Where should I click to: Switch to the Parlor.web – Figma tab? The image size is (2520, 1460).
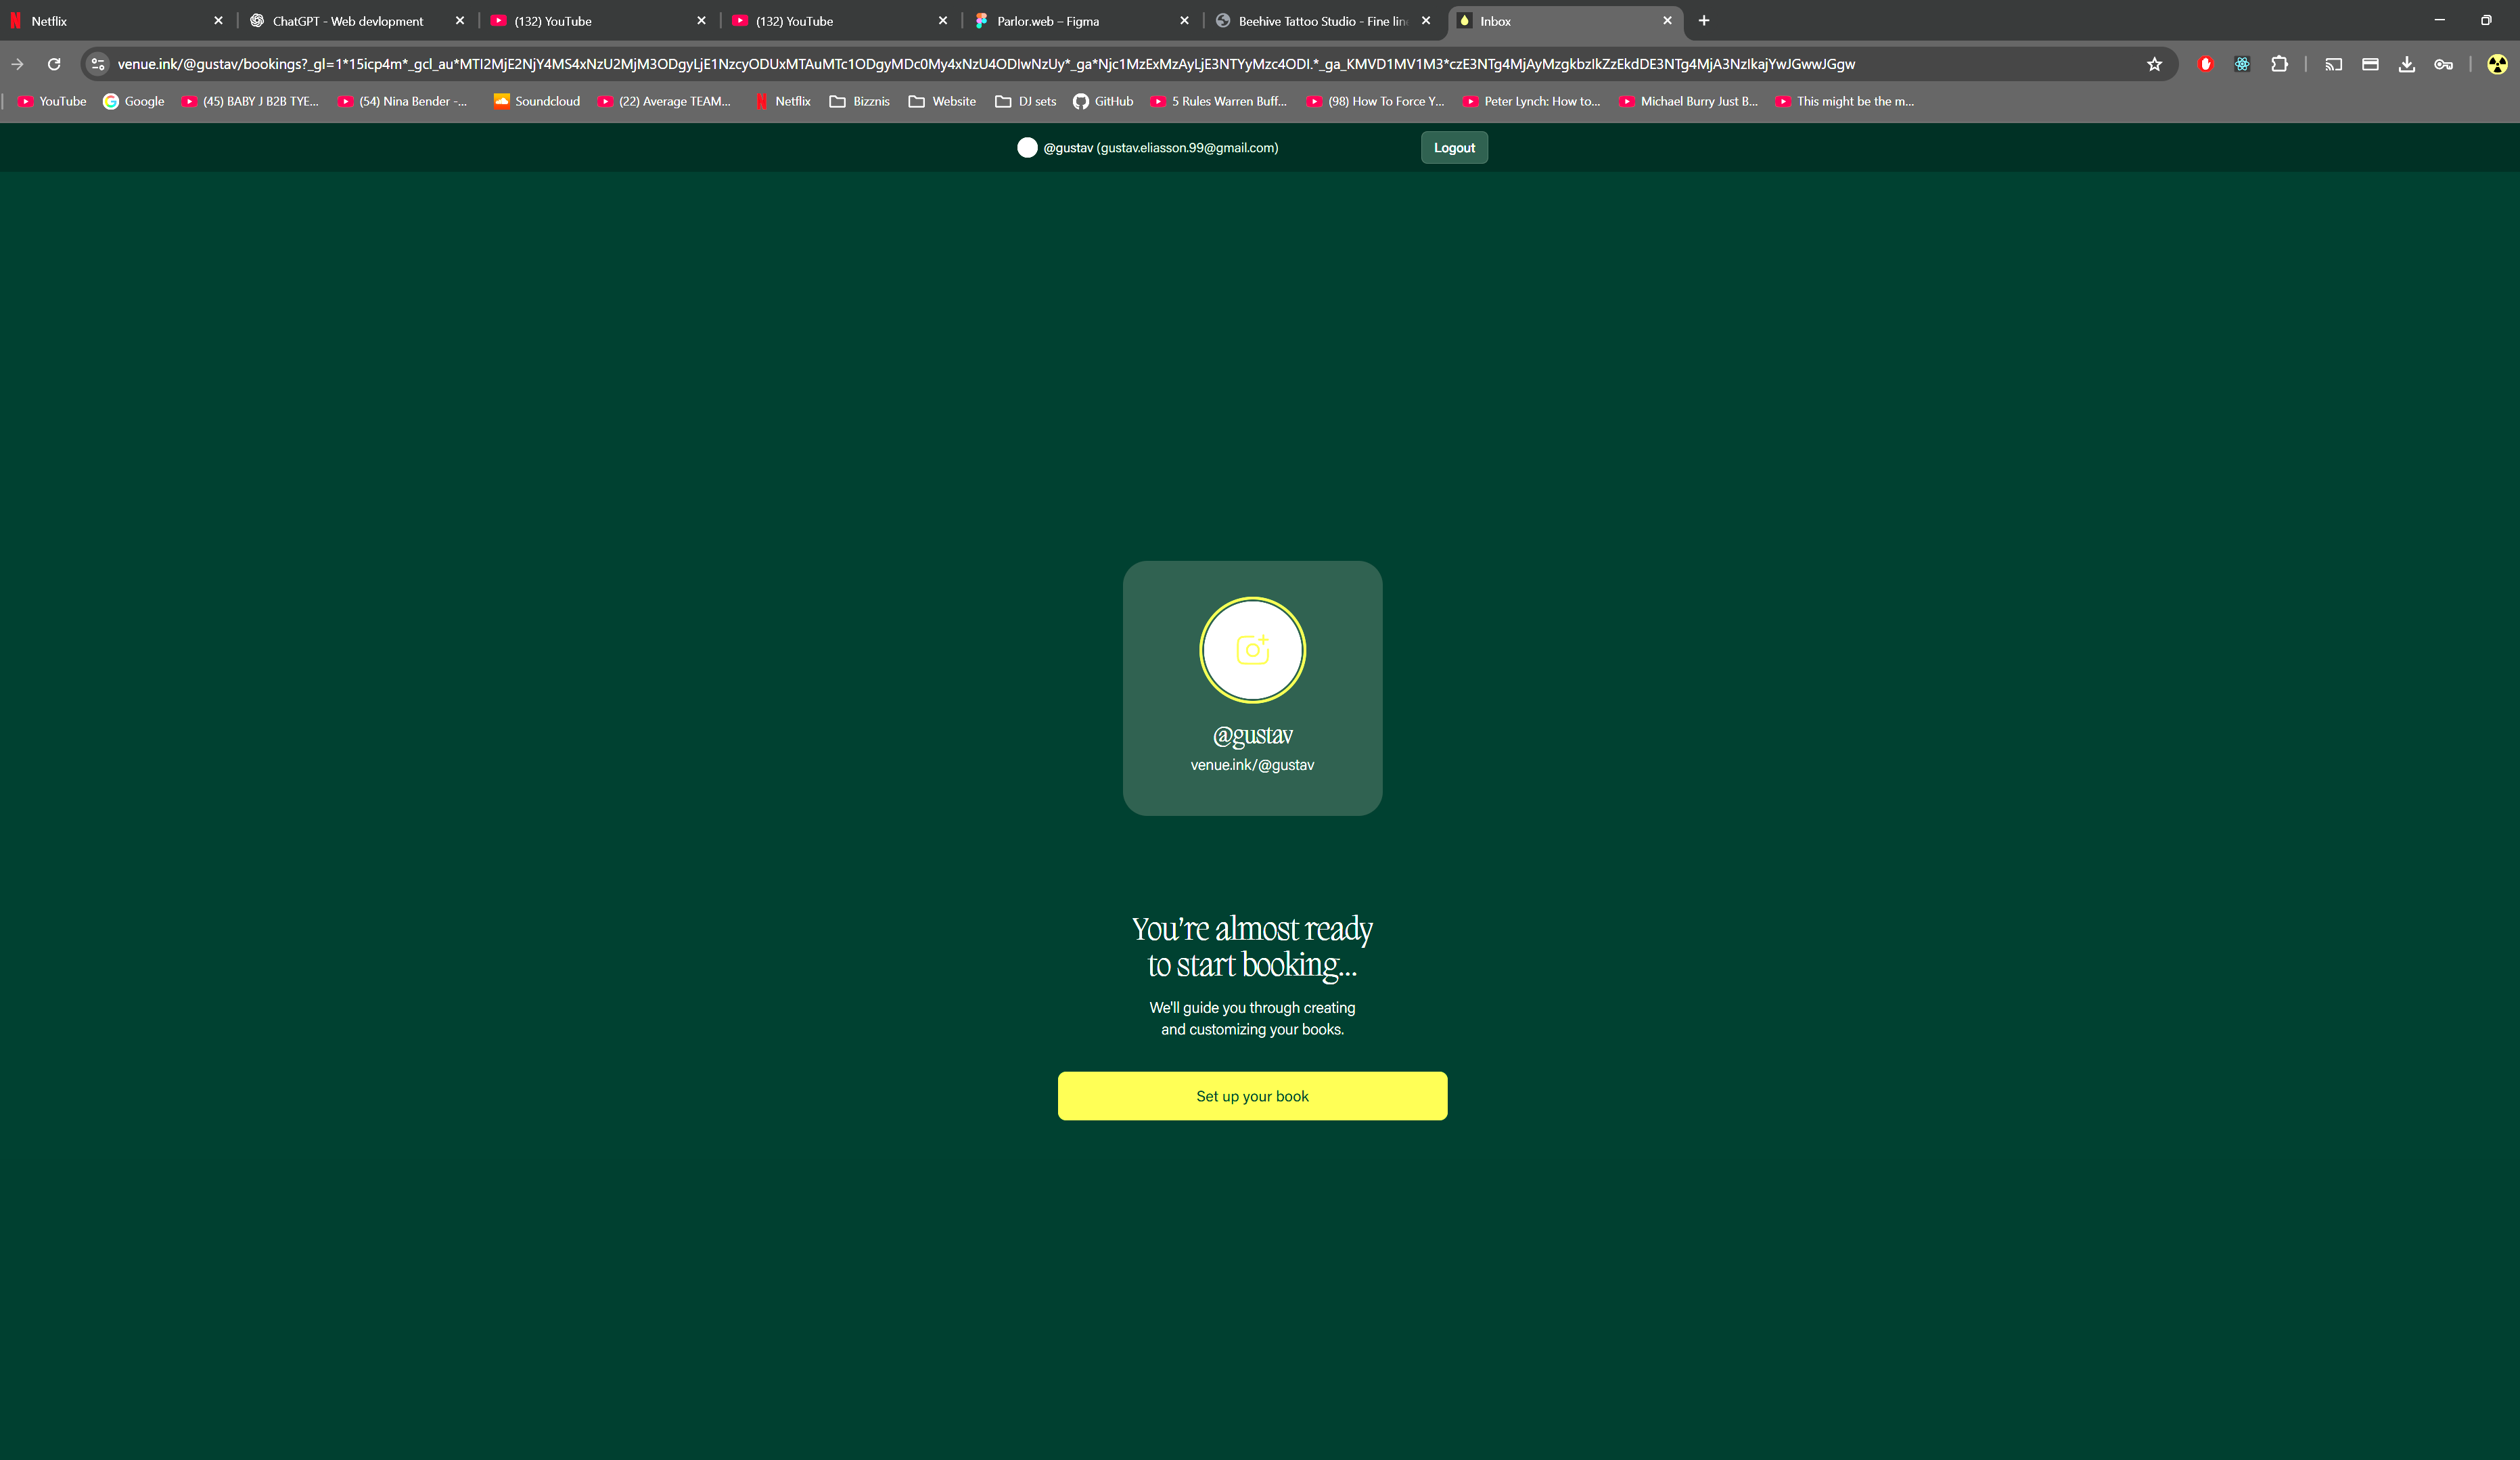(x=1047, y=21)
